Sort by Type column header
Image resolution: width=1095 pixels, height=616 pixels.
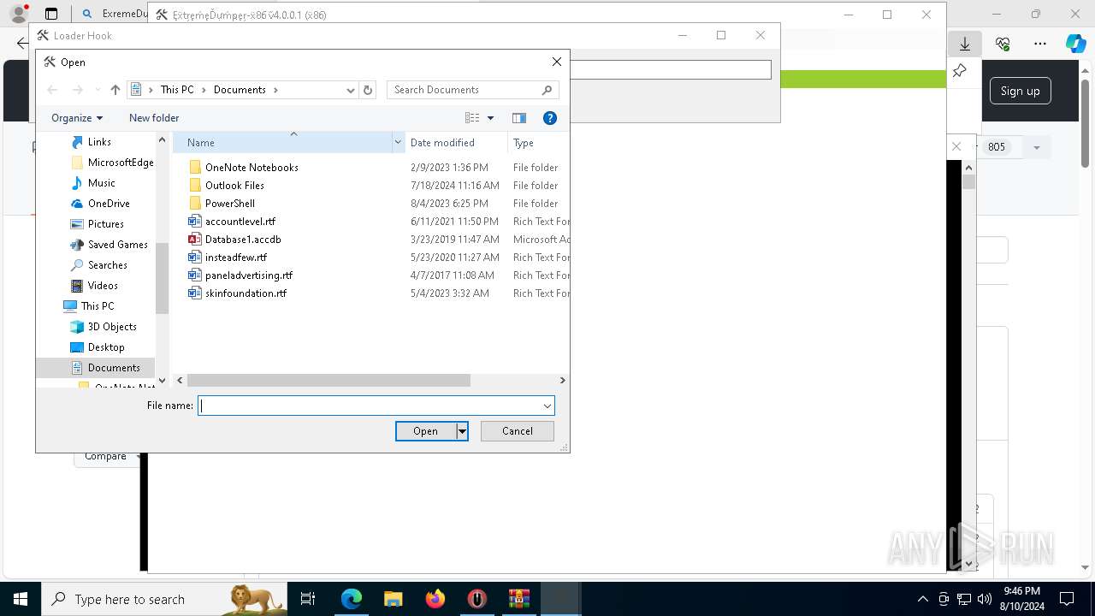tap(538, 143)
